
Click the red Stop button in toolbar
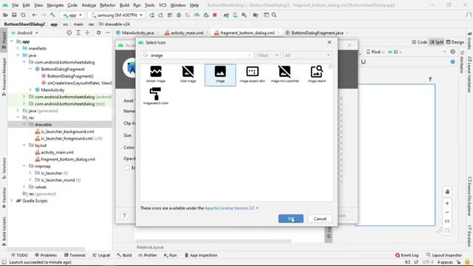tap(215, 15)
